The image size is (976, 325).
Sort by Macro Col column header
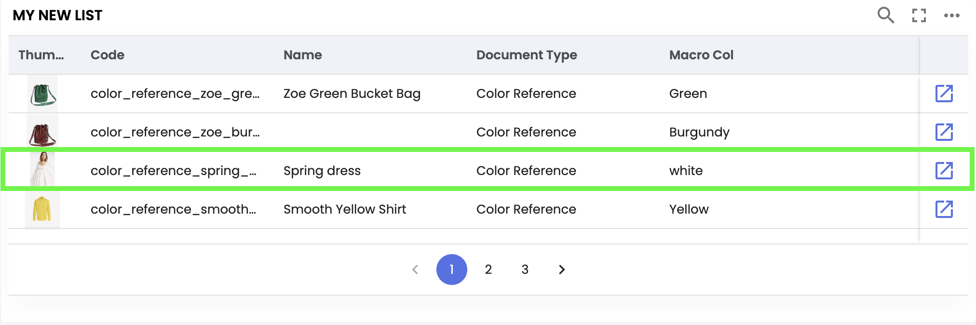point(701,55)
